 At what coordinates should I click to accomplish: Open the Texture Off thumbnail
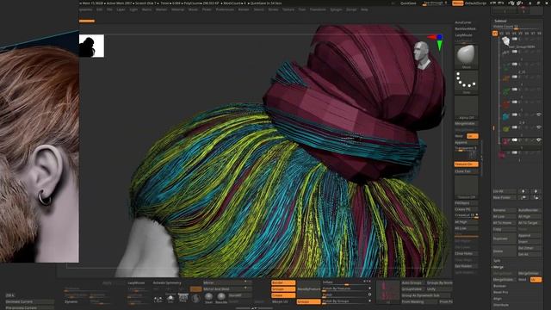[467, 187]
